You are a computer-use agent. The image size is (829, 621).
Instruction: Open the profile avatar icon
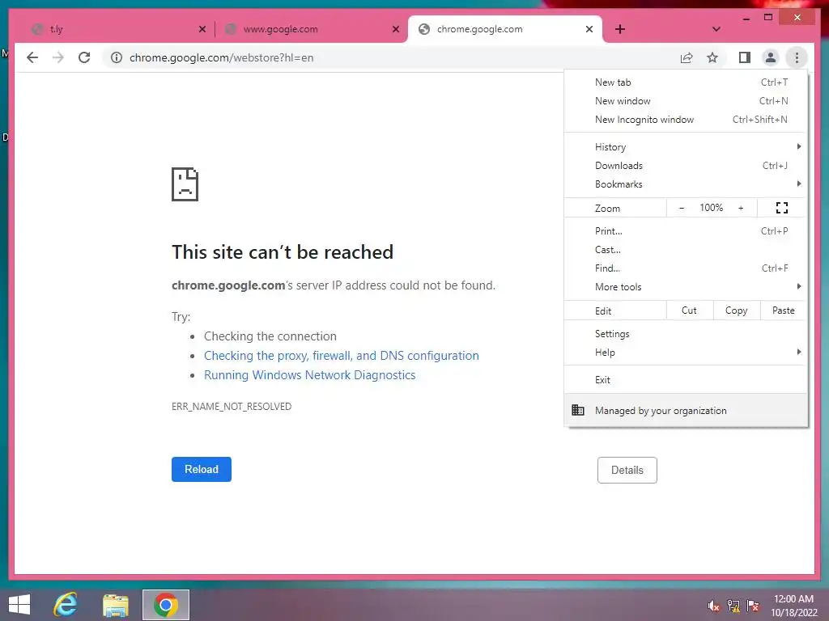[x=771, y=57]
